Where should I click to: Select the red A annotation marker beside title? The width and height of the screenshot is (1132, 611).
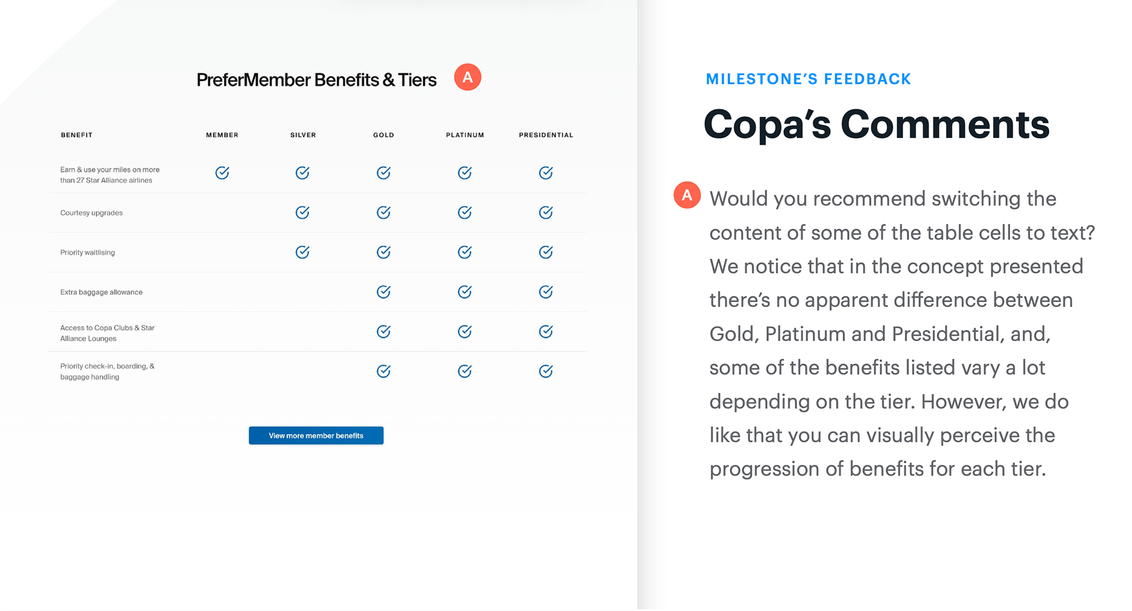468,77
